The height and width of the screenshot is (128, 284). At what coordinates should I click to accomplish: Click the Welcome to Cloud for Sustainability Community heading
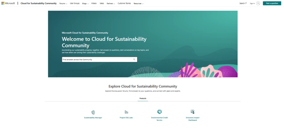pos(104,42)
